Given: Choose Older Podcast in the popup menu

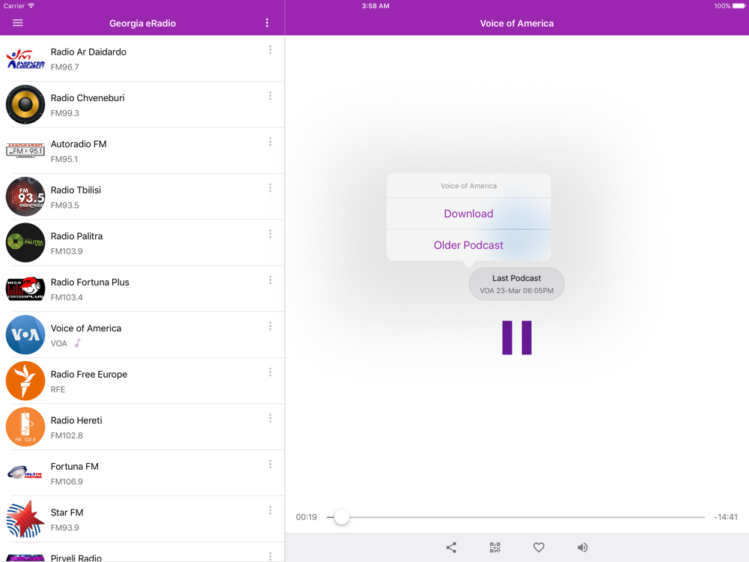Looking at the screenshot, I should click(469, 245).
